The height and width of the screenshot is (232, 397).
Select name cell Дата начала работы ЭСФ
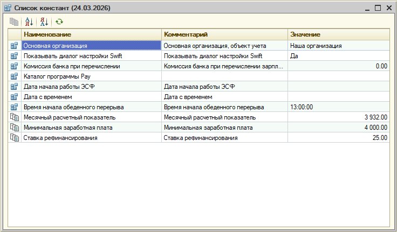[x=91, y=87]
